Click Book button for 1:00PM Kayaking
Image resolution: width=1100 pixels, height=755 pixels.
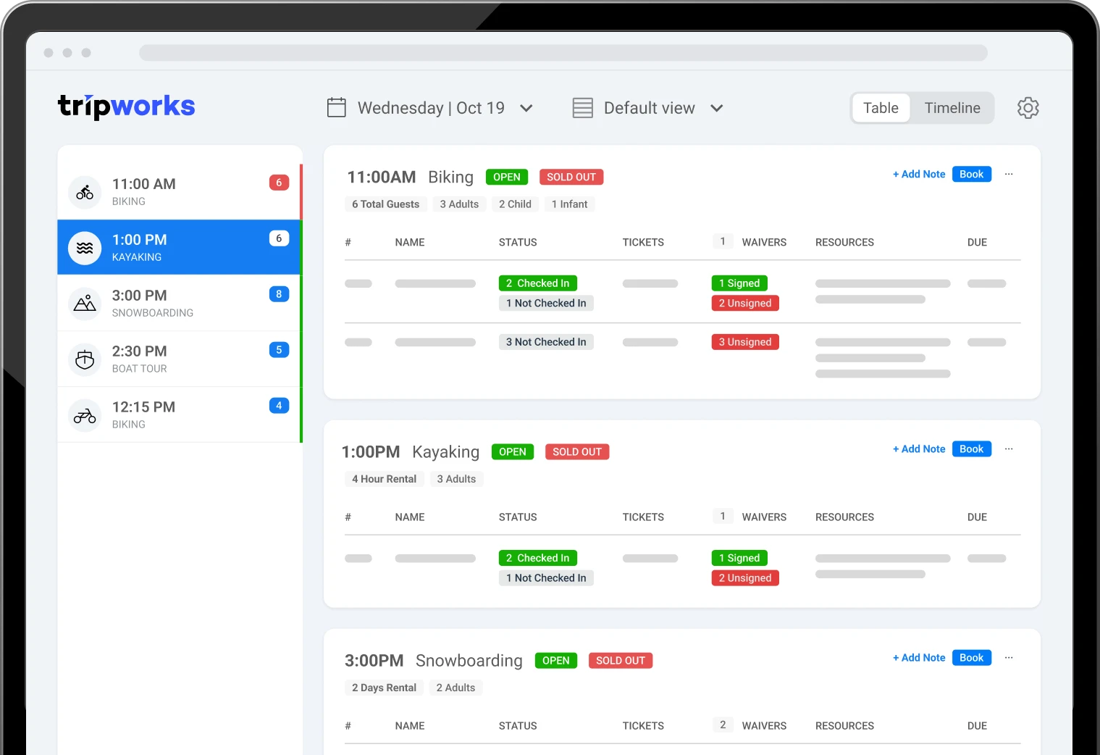pos(972,449)
